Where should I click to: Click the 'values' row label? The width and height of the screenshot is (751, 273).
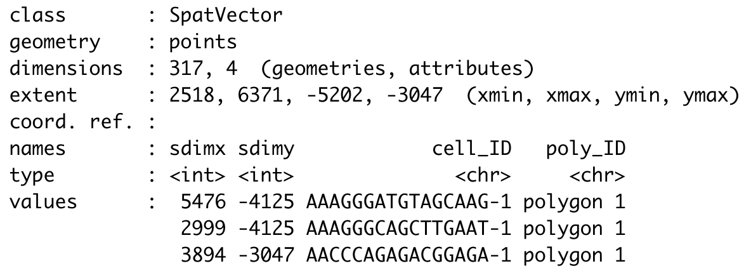pos(43,203)
